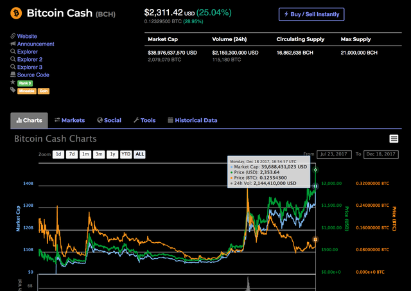Click the megaphone icon beside Announcement
The width and height of the screenshot is (411, 291).
[13, 44]
